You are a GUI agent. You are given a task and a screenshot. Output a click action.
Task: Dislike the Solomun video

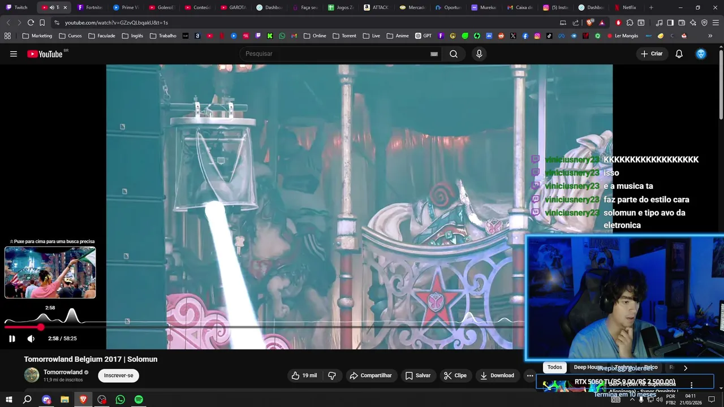pos(332,375)
